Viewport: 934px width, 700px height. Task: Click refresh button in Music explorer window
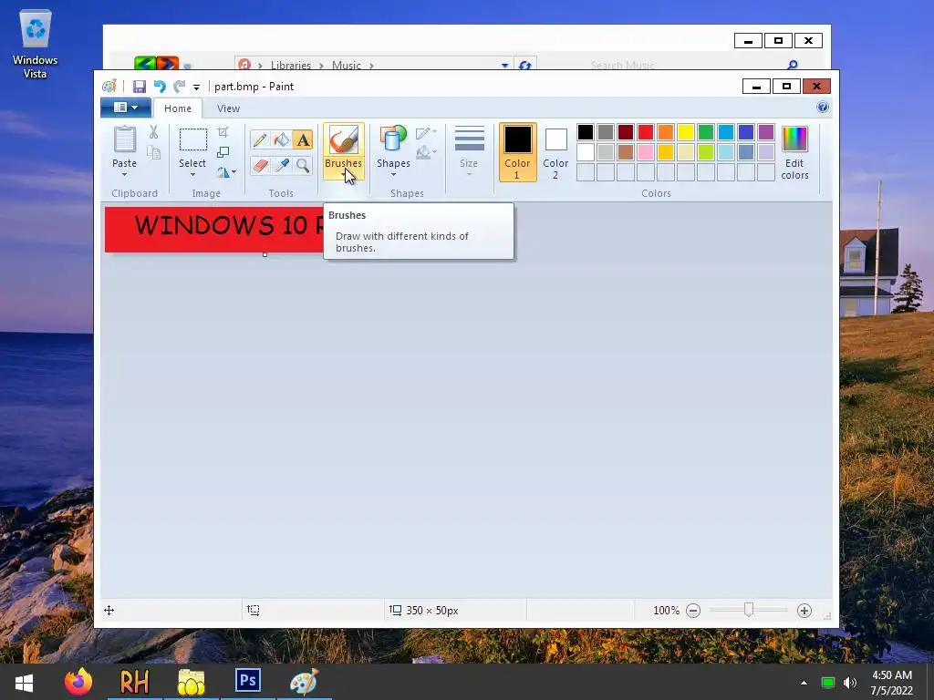coord(524,65)
